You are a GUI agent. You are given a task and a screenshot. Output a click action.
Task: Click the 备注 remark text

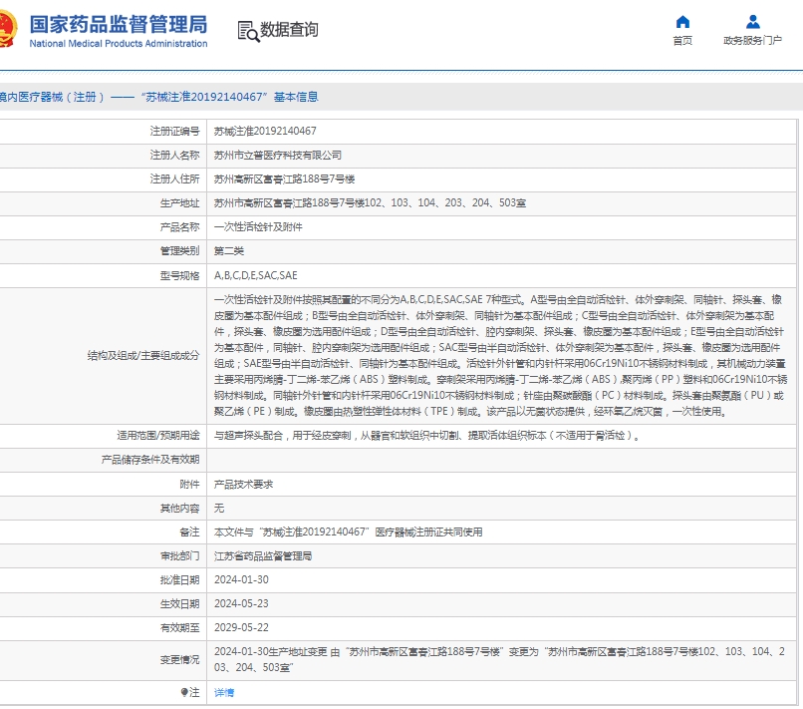pos(349,532)
